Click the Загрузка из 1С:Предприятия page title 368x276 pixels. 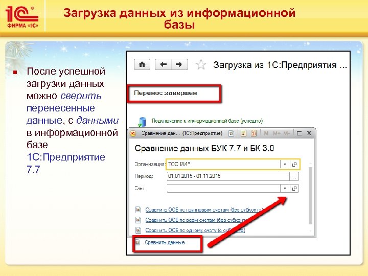[x=280, y=65]
